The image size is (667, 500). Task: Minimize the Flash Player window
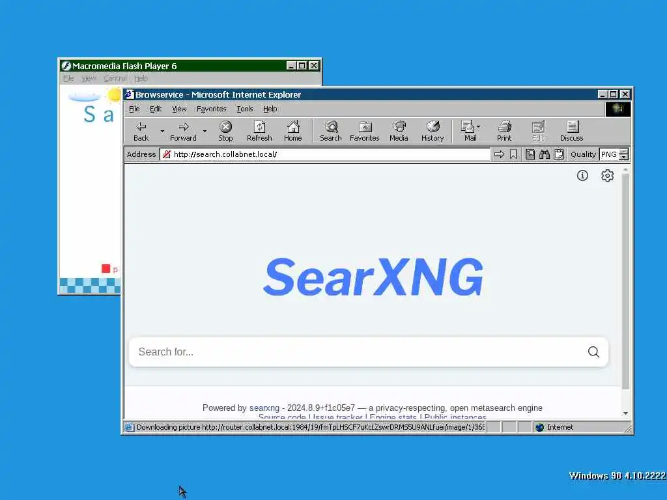(291, 66)
